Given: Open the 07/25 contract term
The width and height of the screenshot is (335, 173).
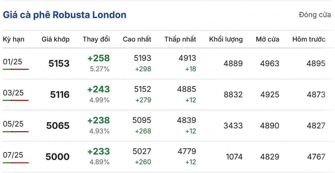Looking at the screenshot, I should pyautogui.click(x=13, y=155).
